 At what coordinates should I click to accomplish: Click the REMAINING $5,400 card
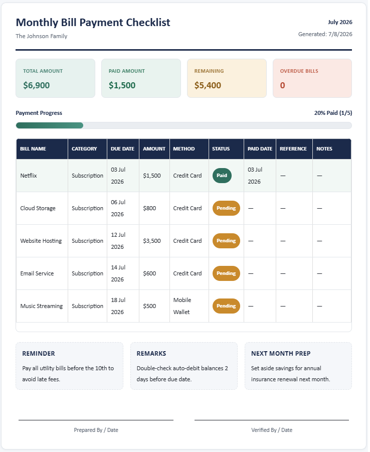tap(227, 78)
